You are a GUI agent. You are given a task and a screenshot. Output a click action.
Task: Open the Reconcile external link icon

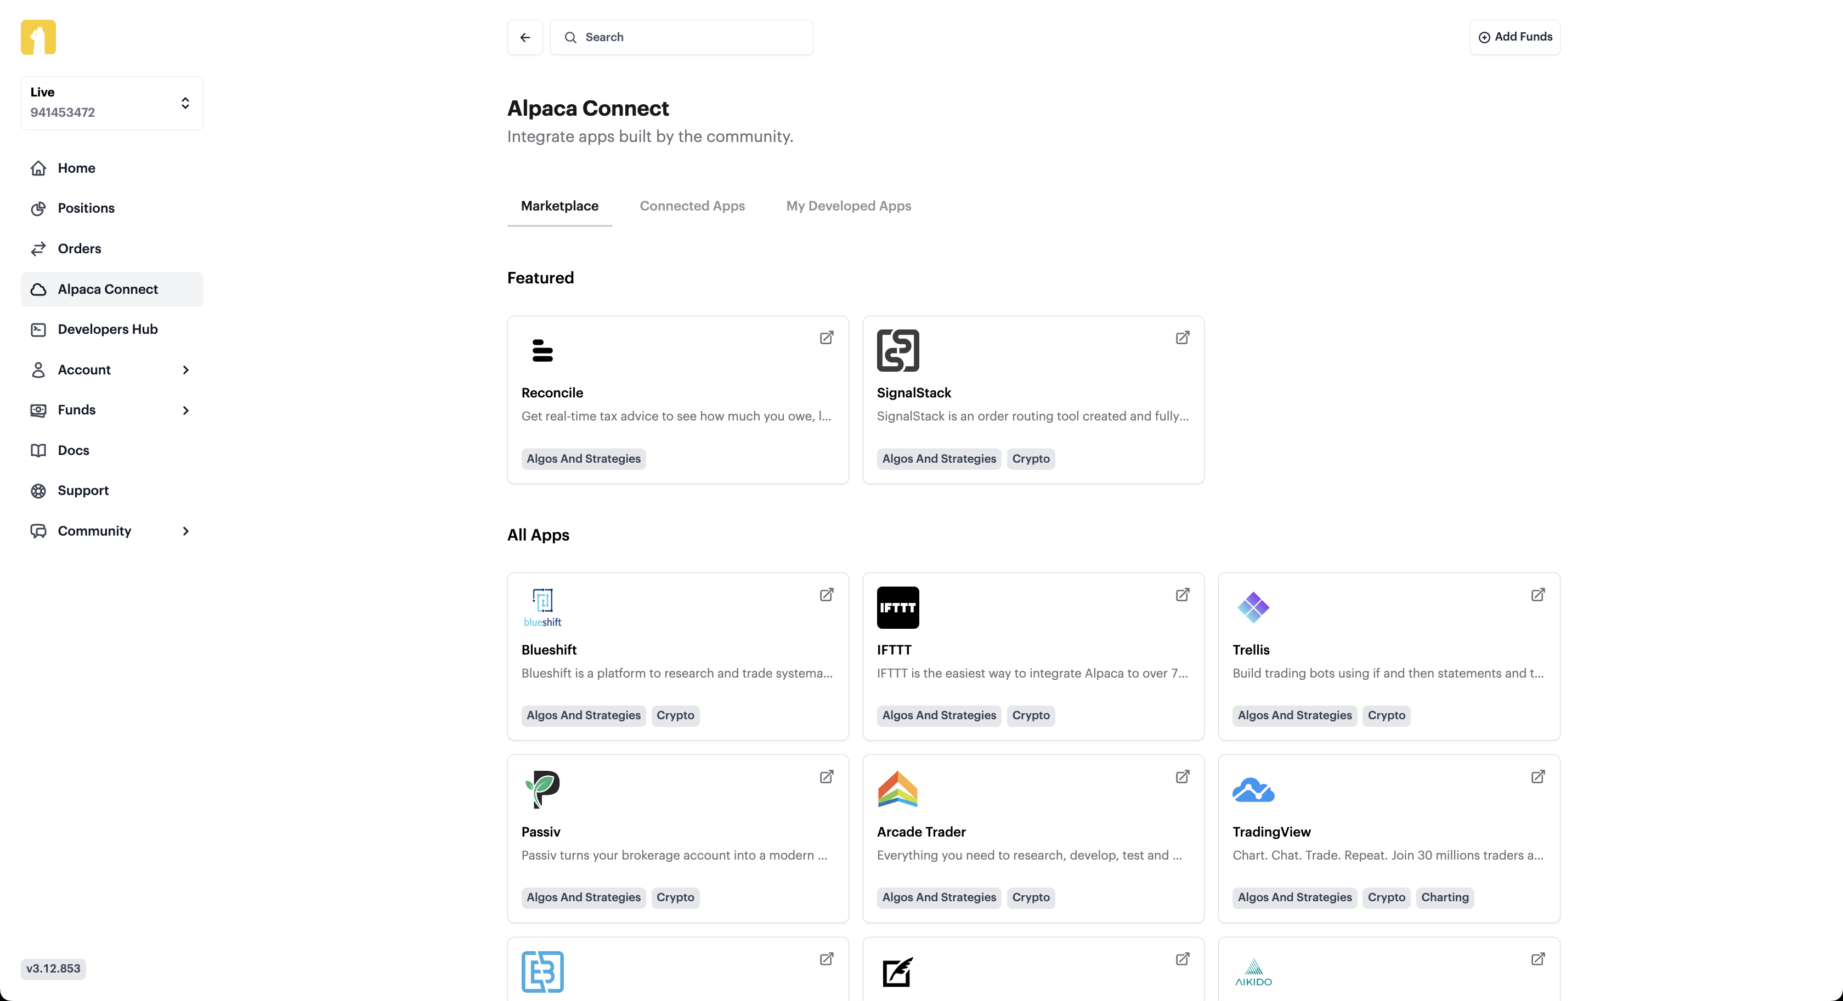coord(827,338)
